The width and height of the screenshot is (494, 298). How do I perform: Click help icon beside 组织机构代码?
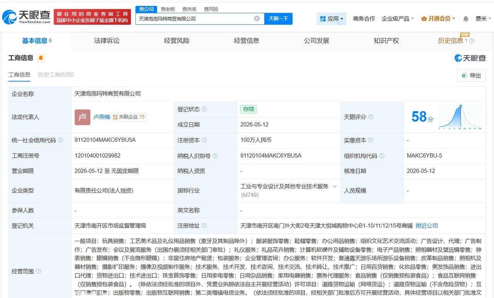click(381, 156)
